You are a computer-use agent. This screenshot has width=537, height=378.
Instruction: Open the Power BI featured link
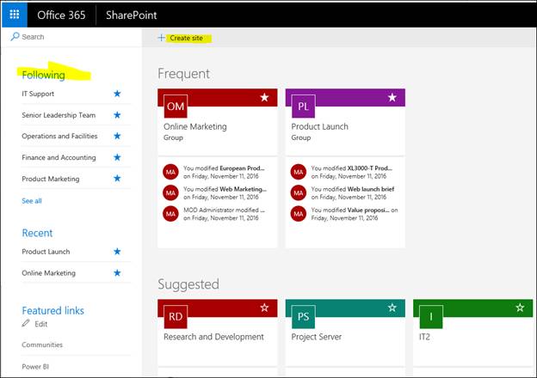click(x=36, y=366)
